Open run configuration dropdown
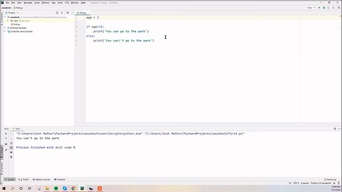Viewport: 342px width, 192px height. point(310,7)
